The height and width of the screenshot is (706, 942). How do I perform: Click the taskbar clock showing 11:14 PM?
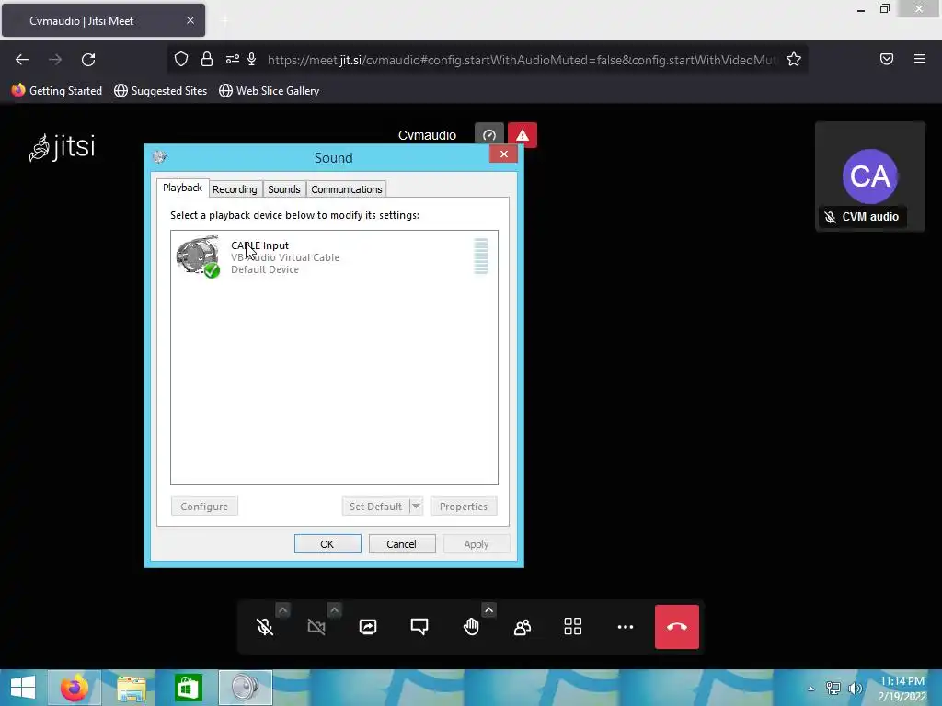(x=902, y=689)
